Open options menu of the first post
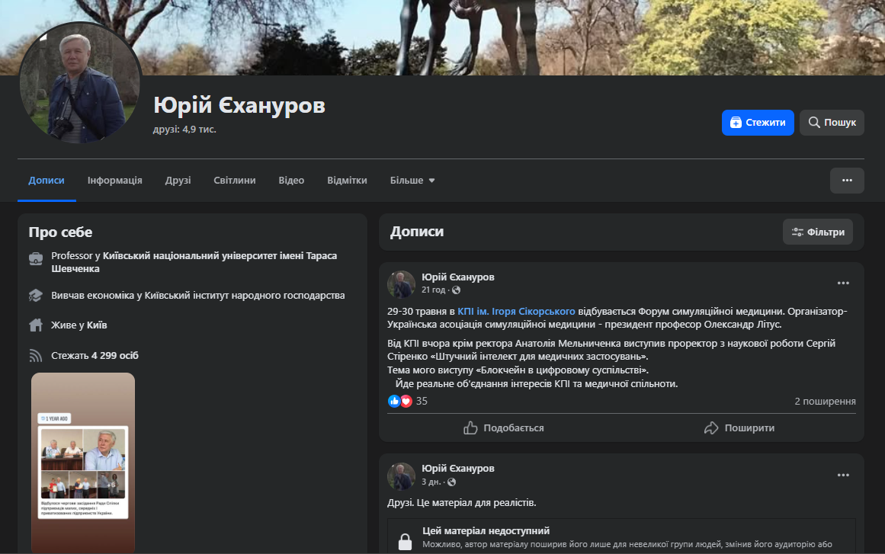The image size is (885, 554). coord(843,283)
